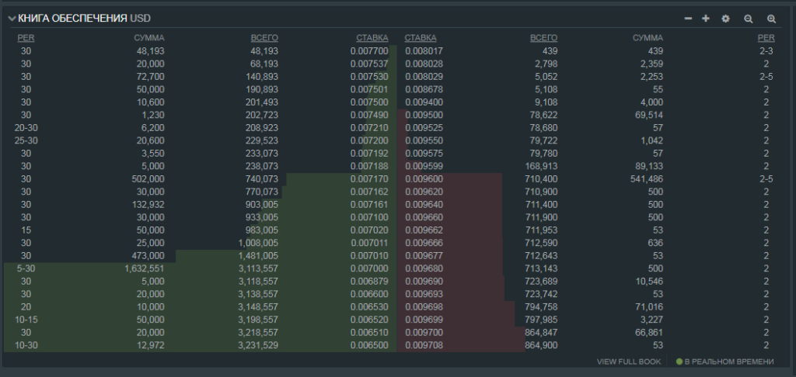Click the left PER column header
The height and width of the screenshot is (377, 796).
(x=26, y=37)
